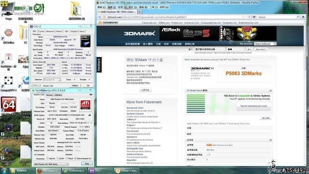The height and width of the screenshot is (174, 309).
Task: Collapse the processor section via its corner icon
Action: (x=270, y=140)
